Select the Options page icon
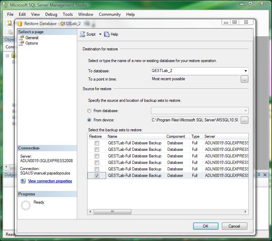 pos(22,43)
